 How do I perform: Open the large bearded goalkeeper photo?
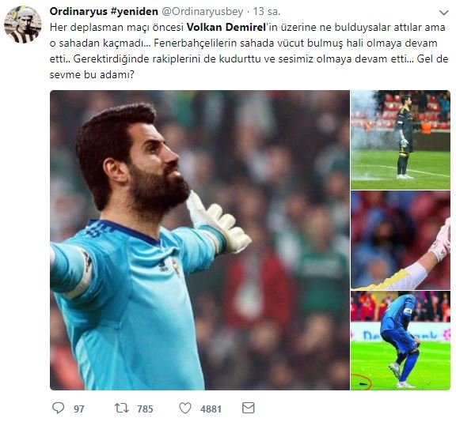coord(199,240)
